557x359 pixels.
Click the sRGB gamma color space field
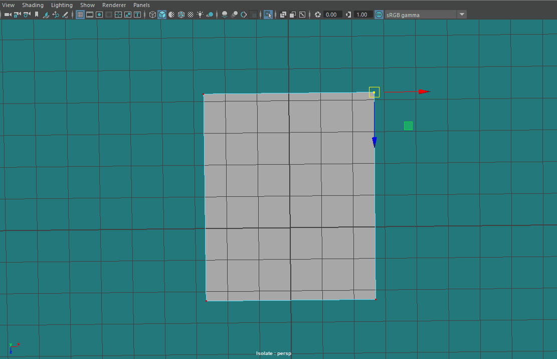click(x=421, y=15)
